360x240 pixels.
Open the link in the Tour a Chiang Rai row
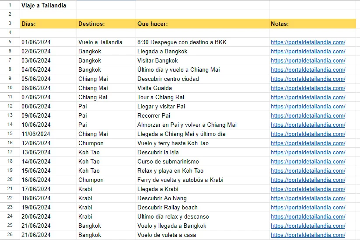pyautogui.click(x=308, y=97)
